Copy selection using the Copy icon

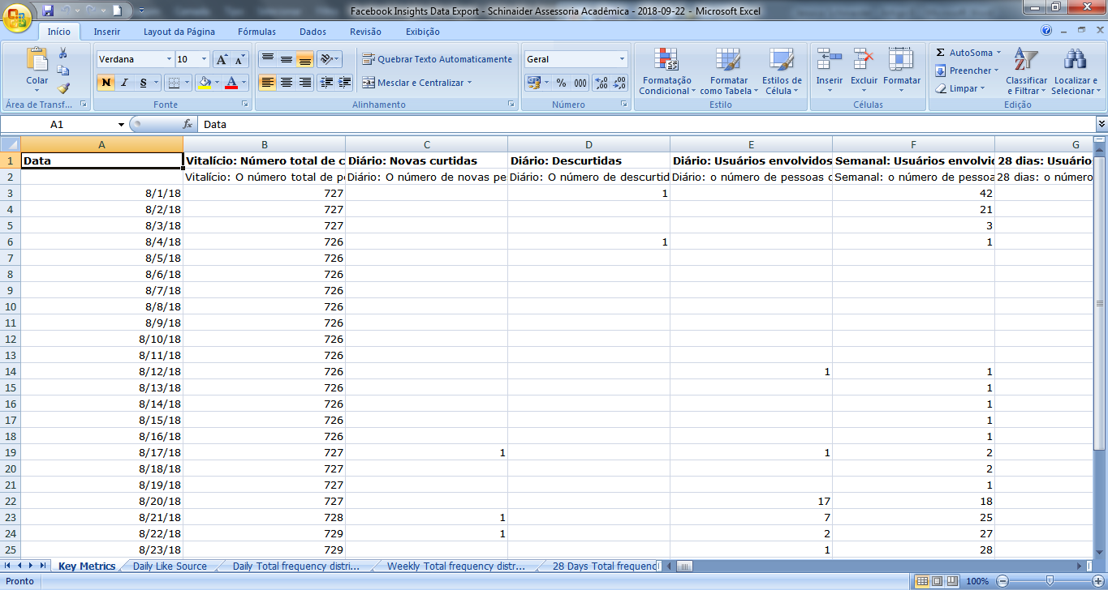click(x=63, y=71)
